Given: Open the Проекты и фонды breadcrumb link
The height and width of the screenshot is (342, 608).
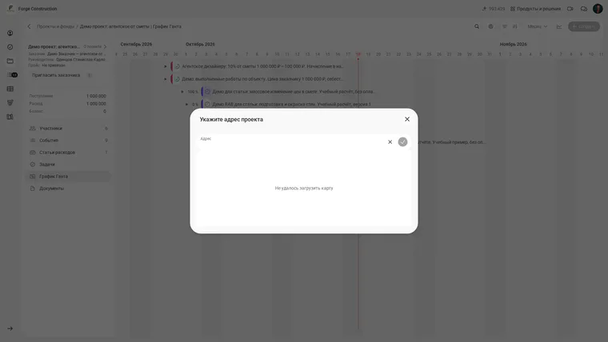Looking at the screenshot, I should coord(55,26).
